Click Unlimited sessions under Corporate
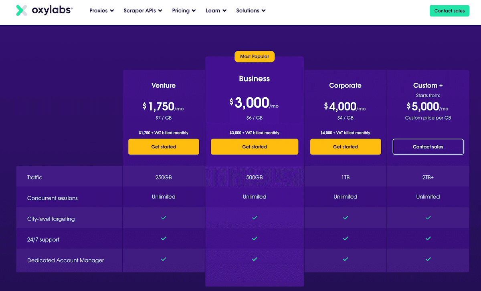This screenshot has width=481, height=291. click(346, 197)
